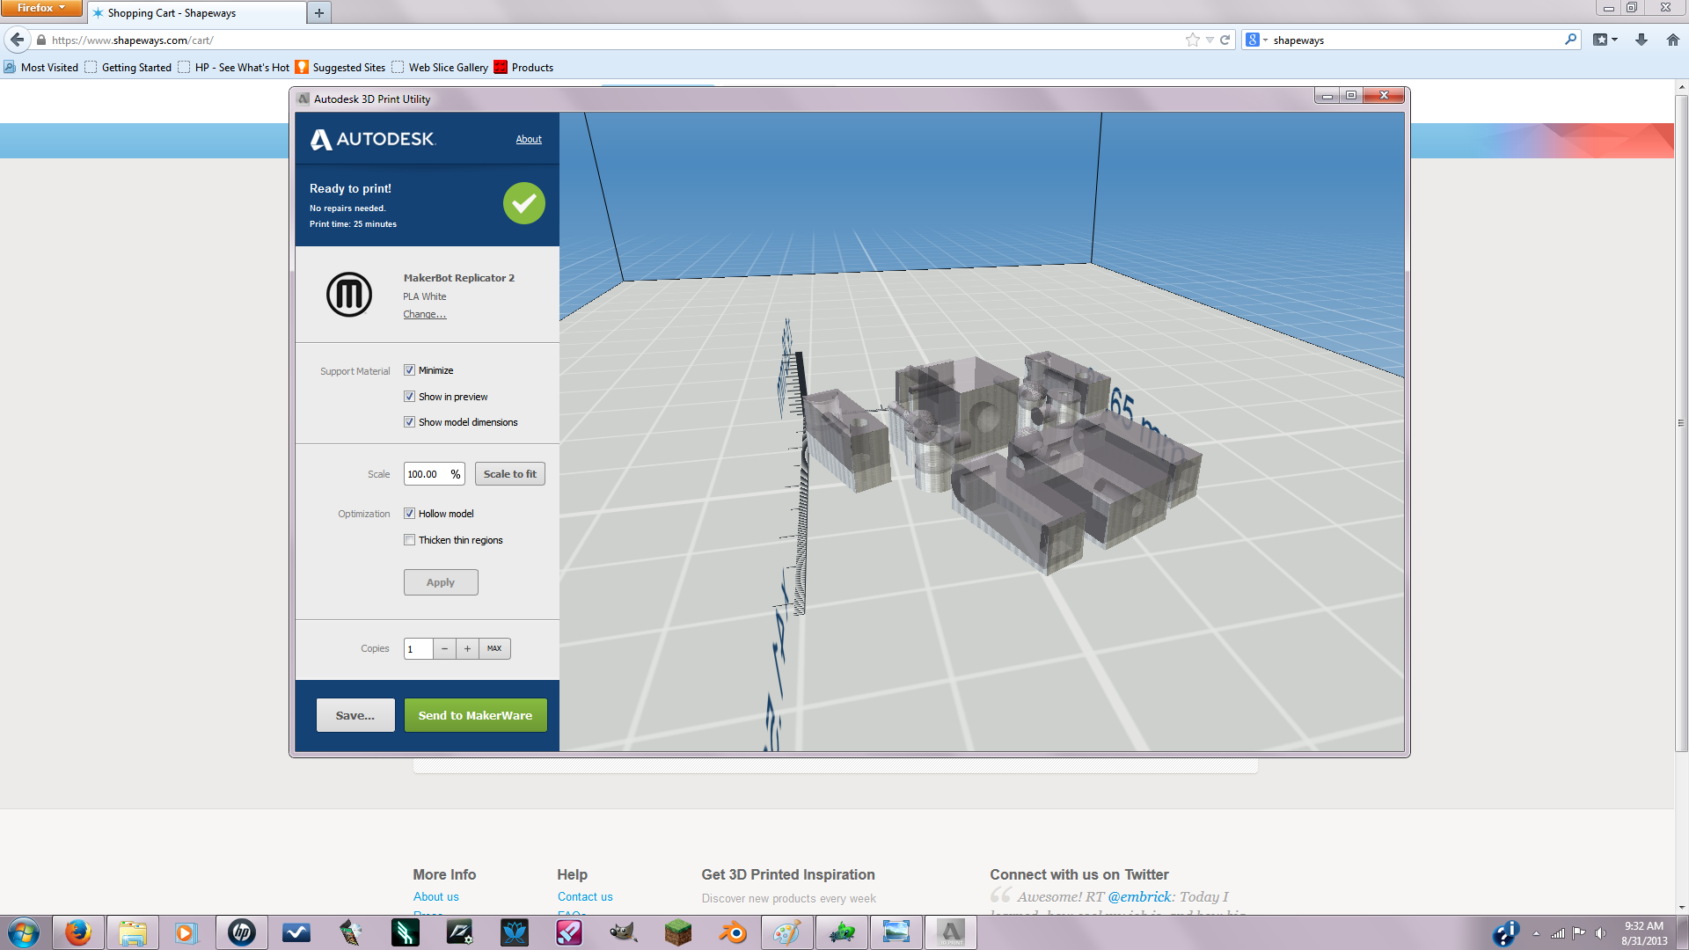Image resolution: width=1689 pixels, height=950 pixels.
Task: Set copies to MAX
Action: coord(494,649)
